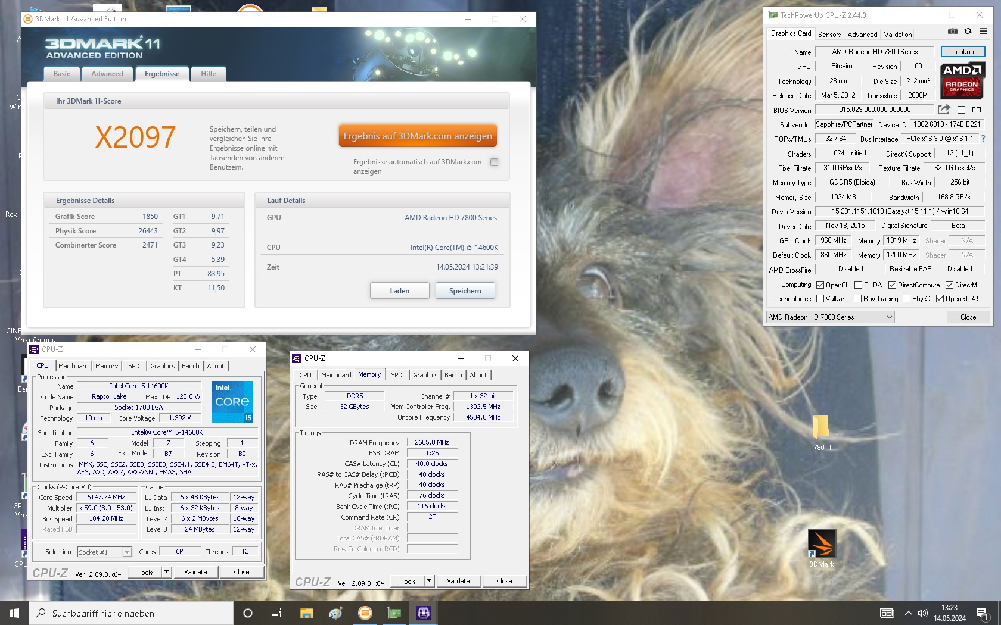
Task: Toggle the DirectML checkbox
Action: click(949, 285)
